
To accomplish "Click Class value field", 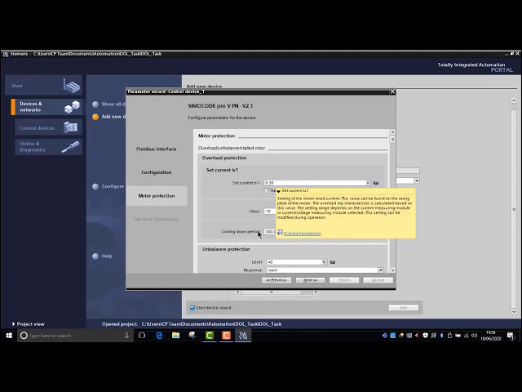I will pyautogui.click(x=270, y=212).
